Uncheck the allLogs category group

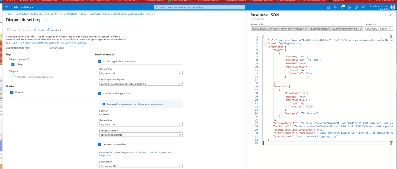pyautogui.click(x=13, y=64)
